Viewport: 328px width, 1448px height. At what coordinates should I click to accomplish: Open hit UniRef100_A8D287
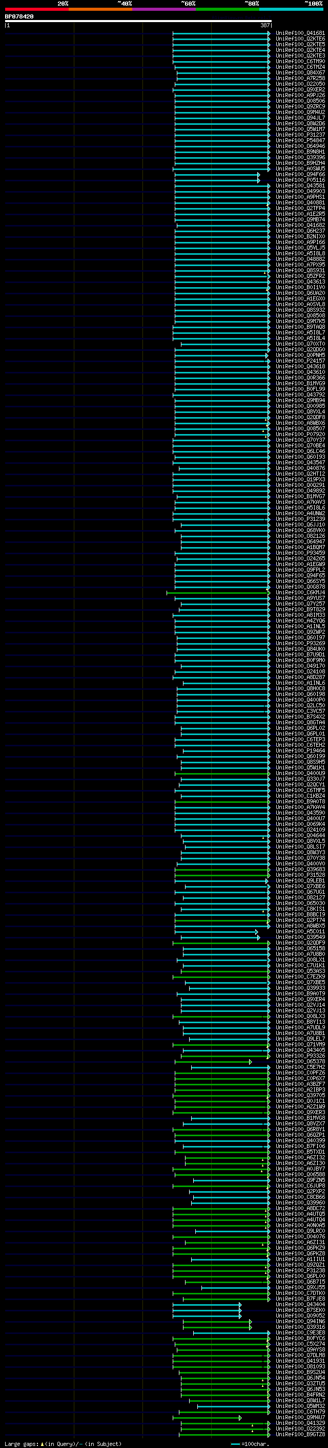(300, 677)
